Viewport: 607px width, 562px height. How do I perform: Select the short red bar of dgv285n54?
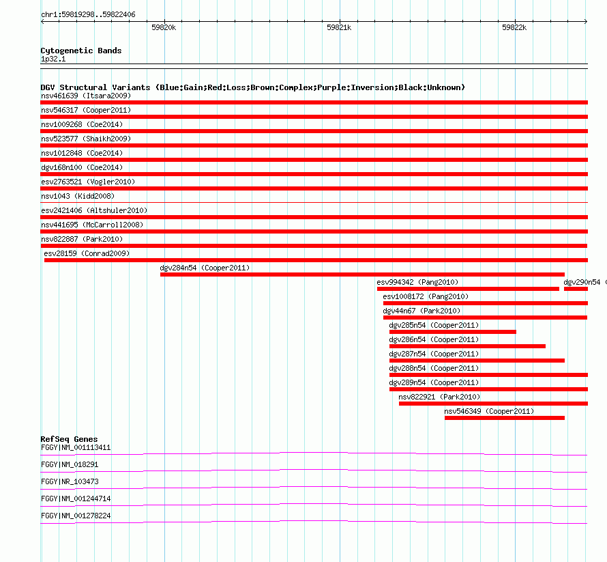(x=453, y=332)
